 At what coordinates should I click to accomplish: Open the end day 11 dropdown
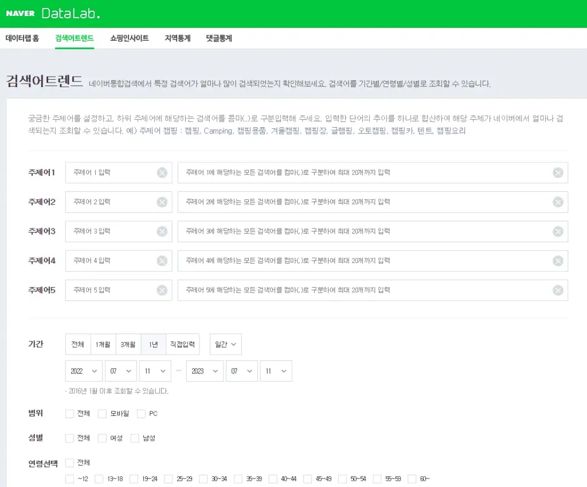click(276, 371)
